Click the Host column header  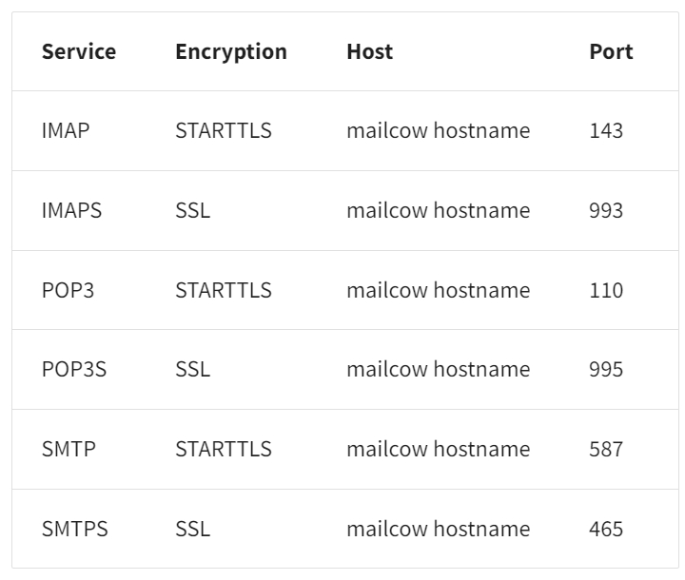tap(369, 51)
